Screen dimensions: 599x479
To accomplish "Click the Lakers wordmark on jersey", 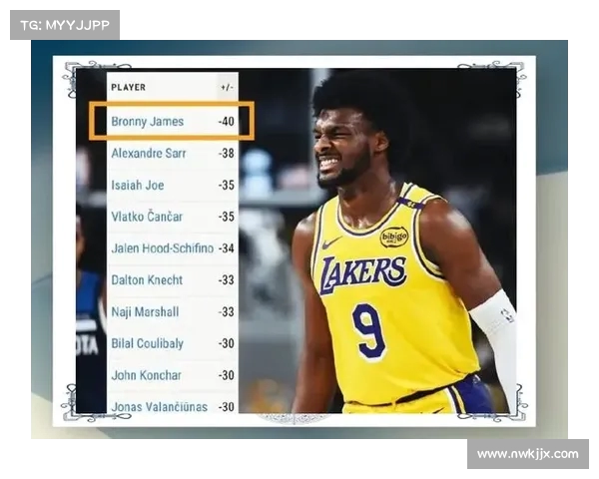I will (363, 272).
